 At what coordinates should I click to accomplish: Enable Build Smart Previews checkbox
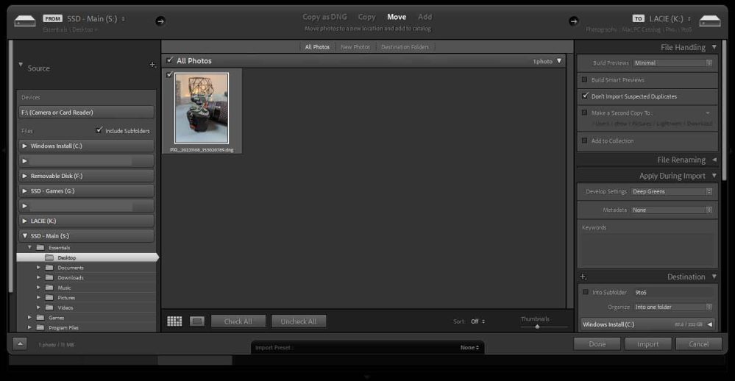(x=585, y=79)
